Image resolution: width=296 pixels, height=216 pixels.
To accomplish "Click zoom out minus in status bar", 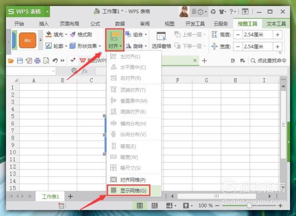I will 217,206.
